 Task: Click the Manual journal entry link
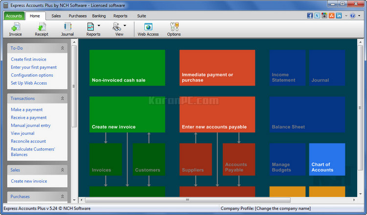[x=31, y=126]
